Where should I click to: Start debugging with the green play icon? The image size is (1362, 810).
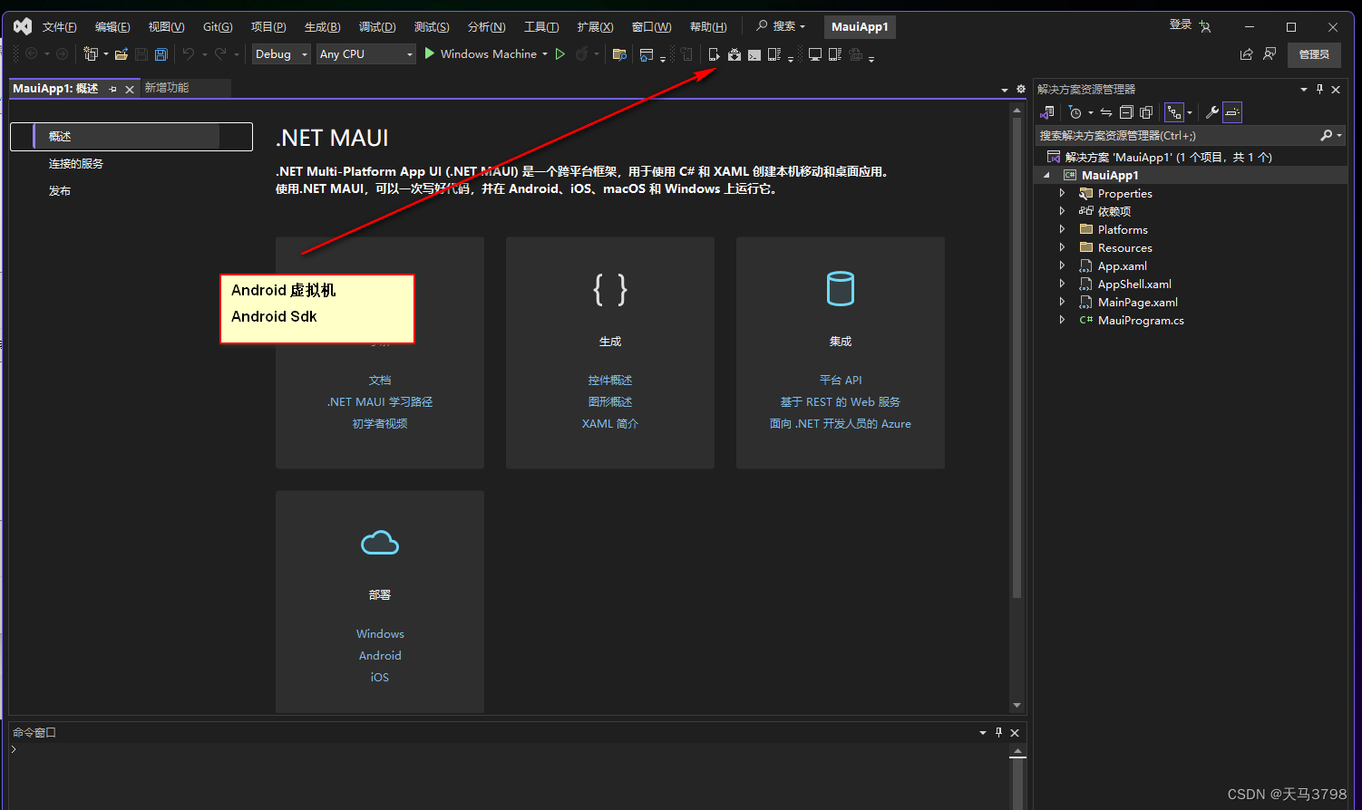[x=430, y=54]
